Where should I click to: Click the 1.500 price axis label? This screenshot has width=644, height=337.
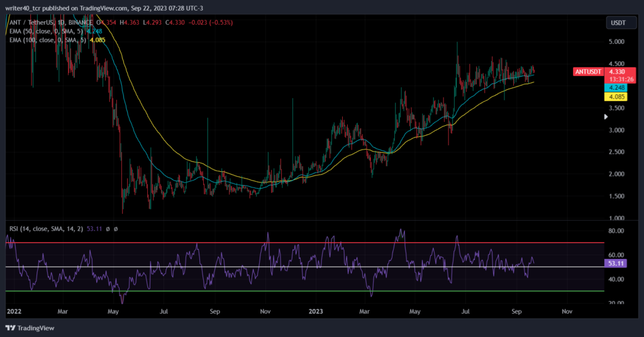point(616,196)
